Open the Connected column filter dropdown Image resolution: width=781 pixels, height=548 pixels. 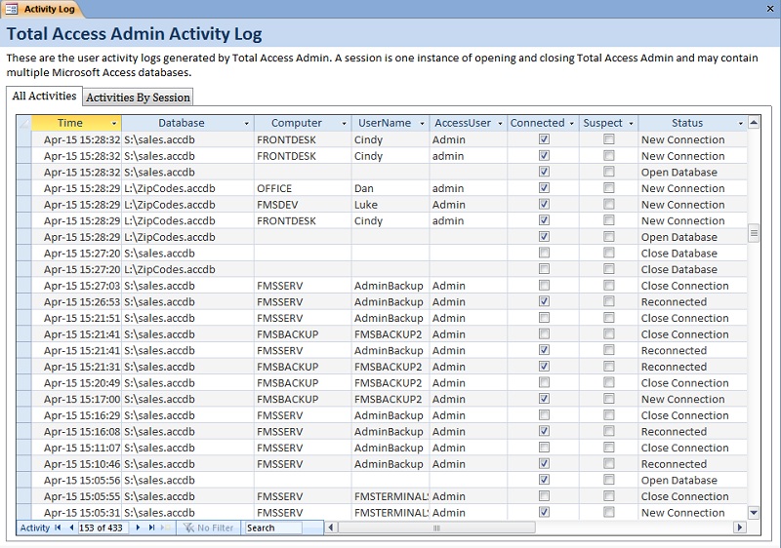tap(572, 123)
